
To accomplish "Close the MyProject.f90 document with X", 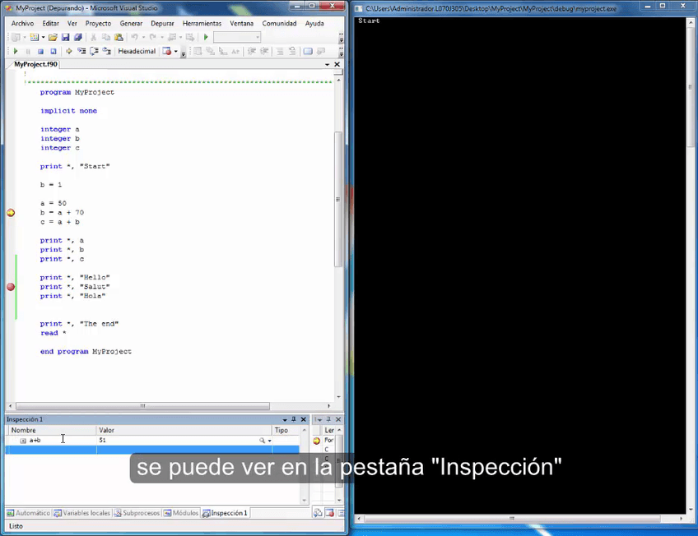I will (x=337, y=64).
